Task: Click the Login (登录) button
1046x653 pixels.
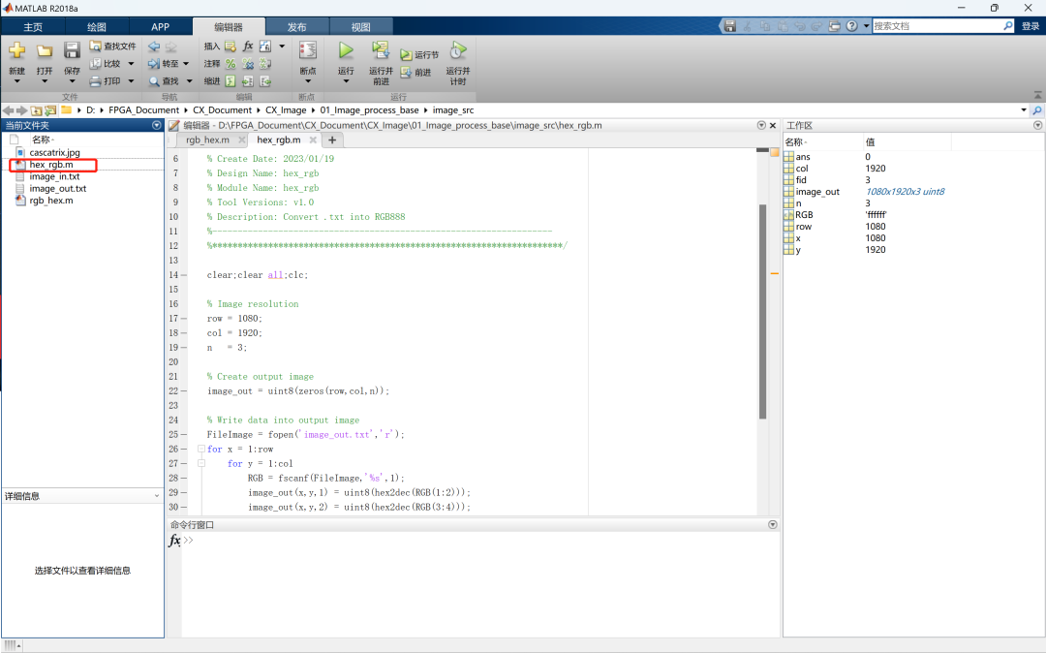Action: pos(1030,26)
